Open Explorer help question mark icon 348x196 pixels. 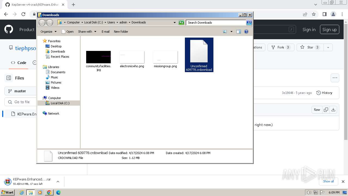[246, 32]
